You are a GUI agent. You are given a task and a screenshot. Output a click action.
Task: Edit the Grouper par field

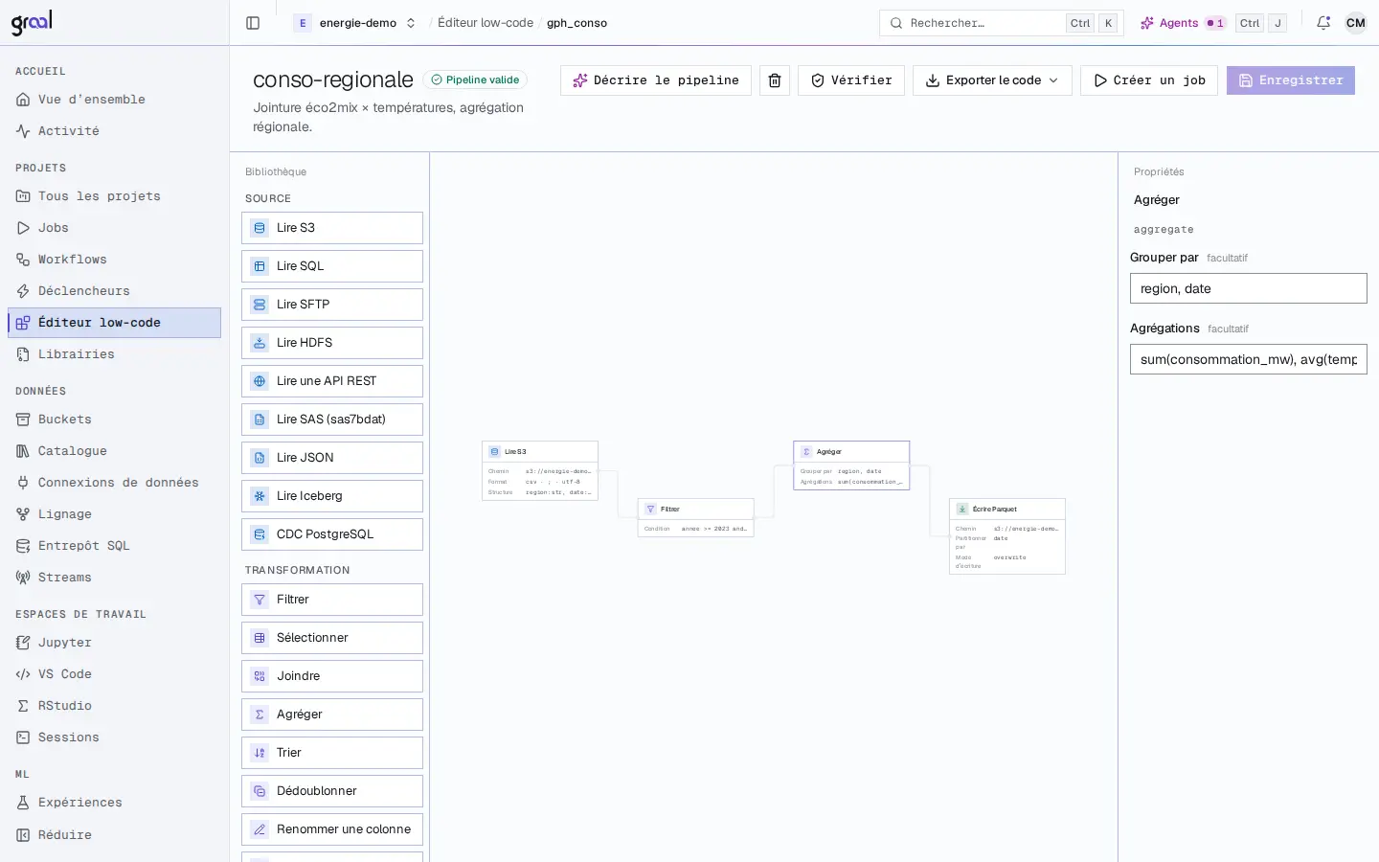point(1249,288)
